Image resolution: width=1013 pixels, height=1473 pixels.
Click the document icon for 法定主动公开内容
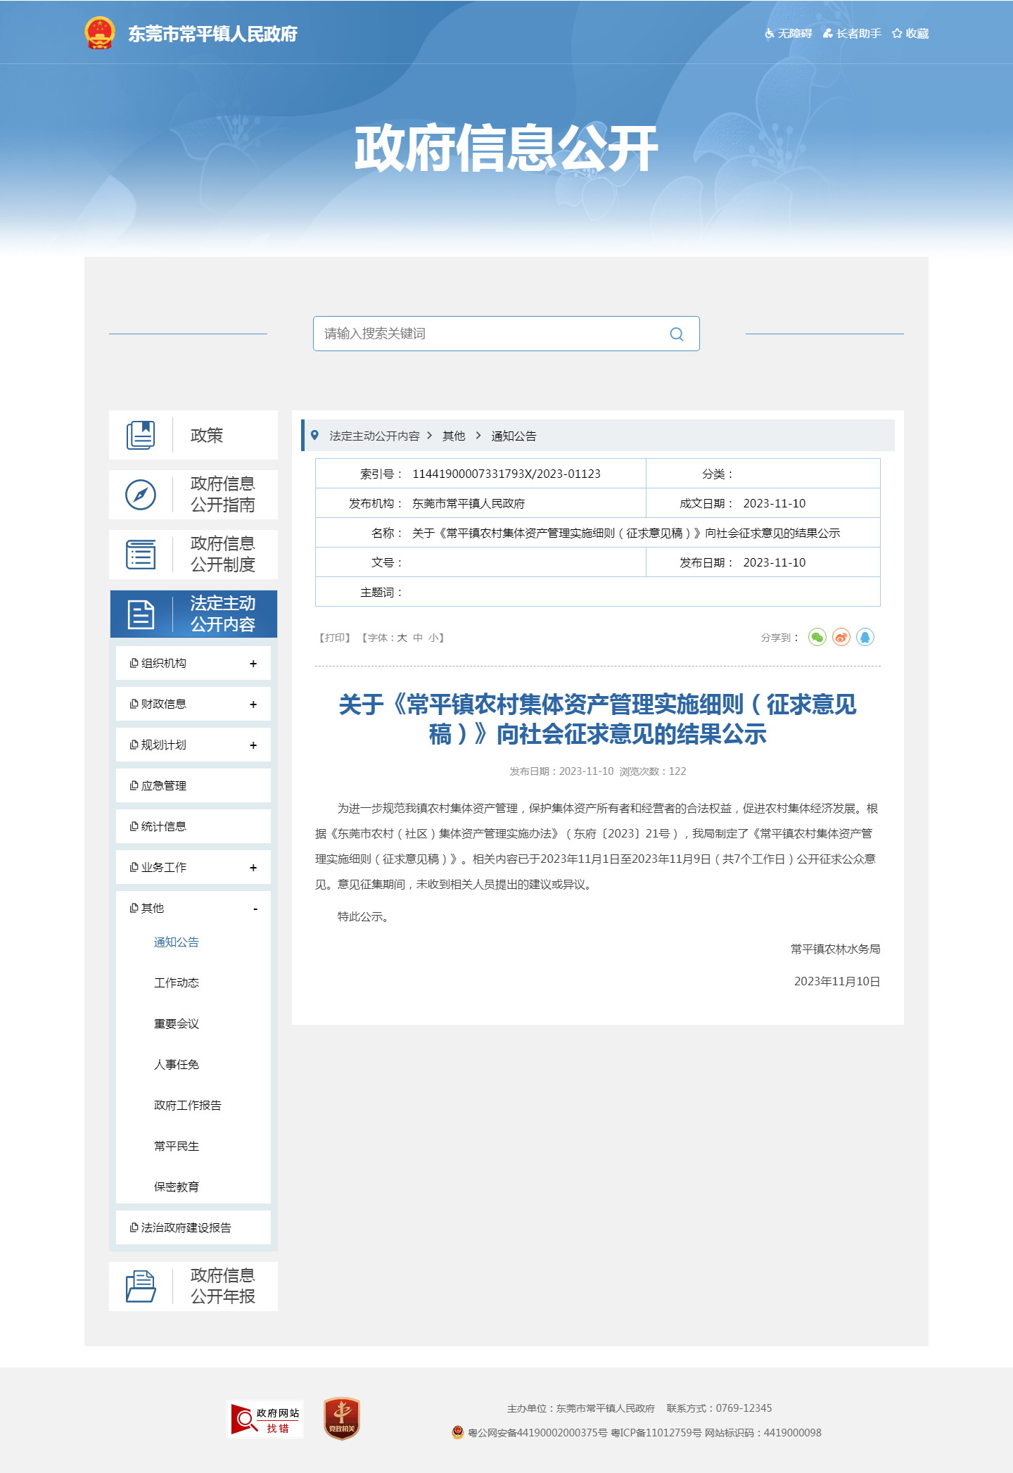(141, 614)
